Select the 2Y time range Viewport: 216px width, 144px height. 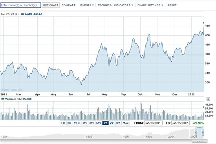coord(112,123)
